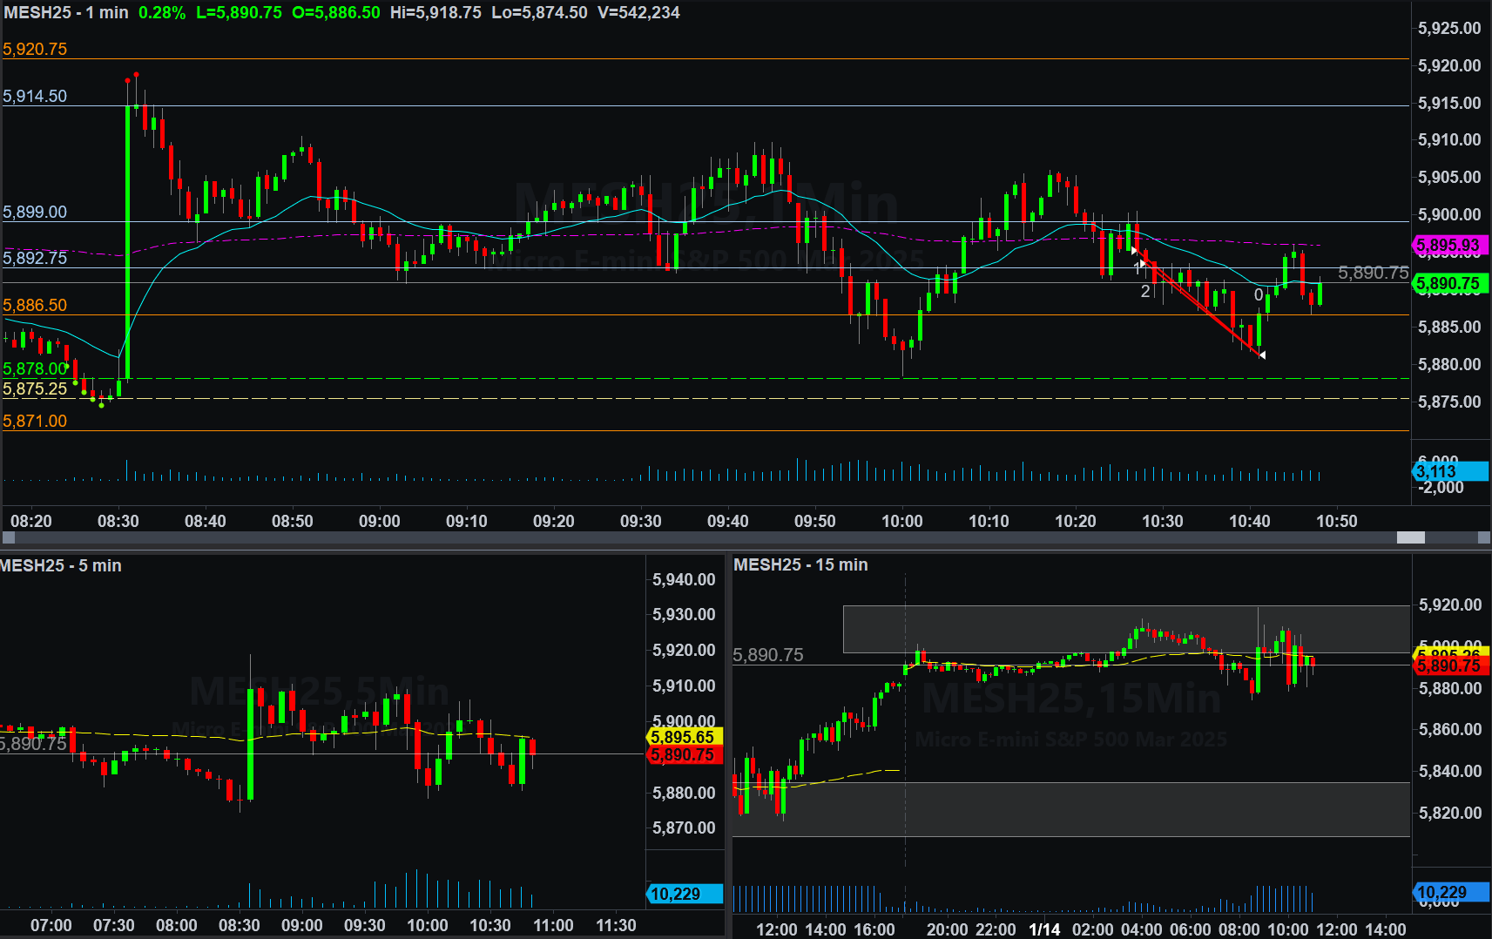The width and height of the screenshot is (1492, 939).
Task: Click the left scroll arrow under the 1 min chart
Action: 8,537
